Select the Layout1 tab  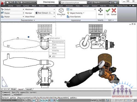21,89
